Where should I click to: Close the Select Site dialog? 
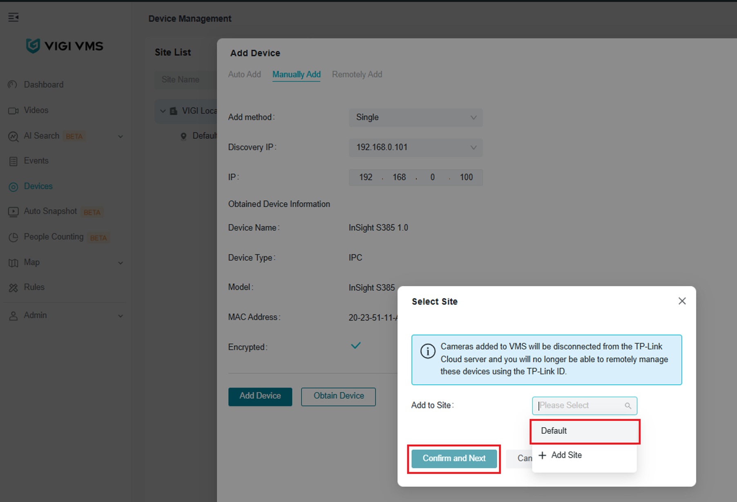[x=682, y=301]
